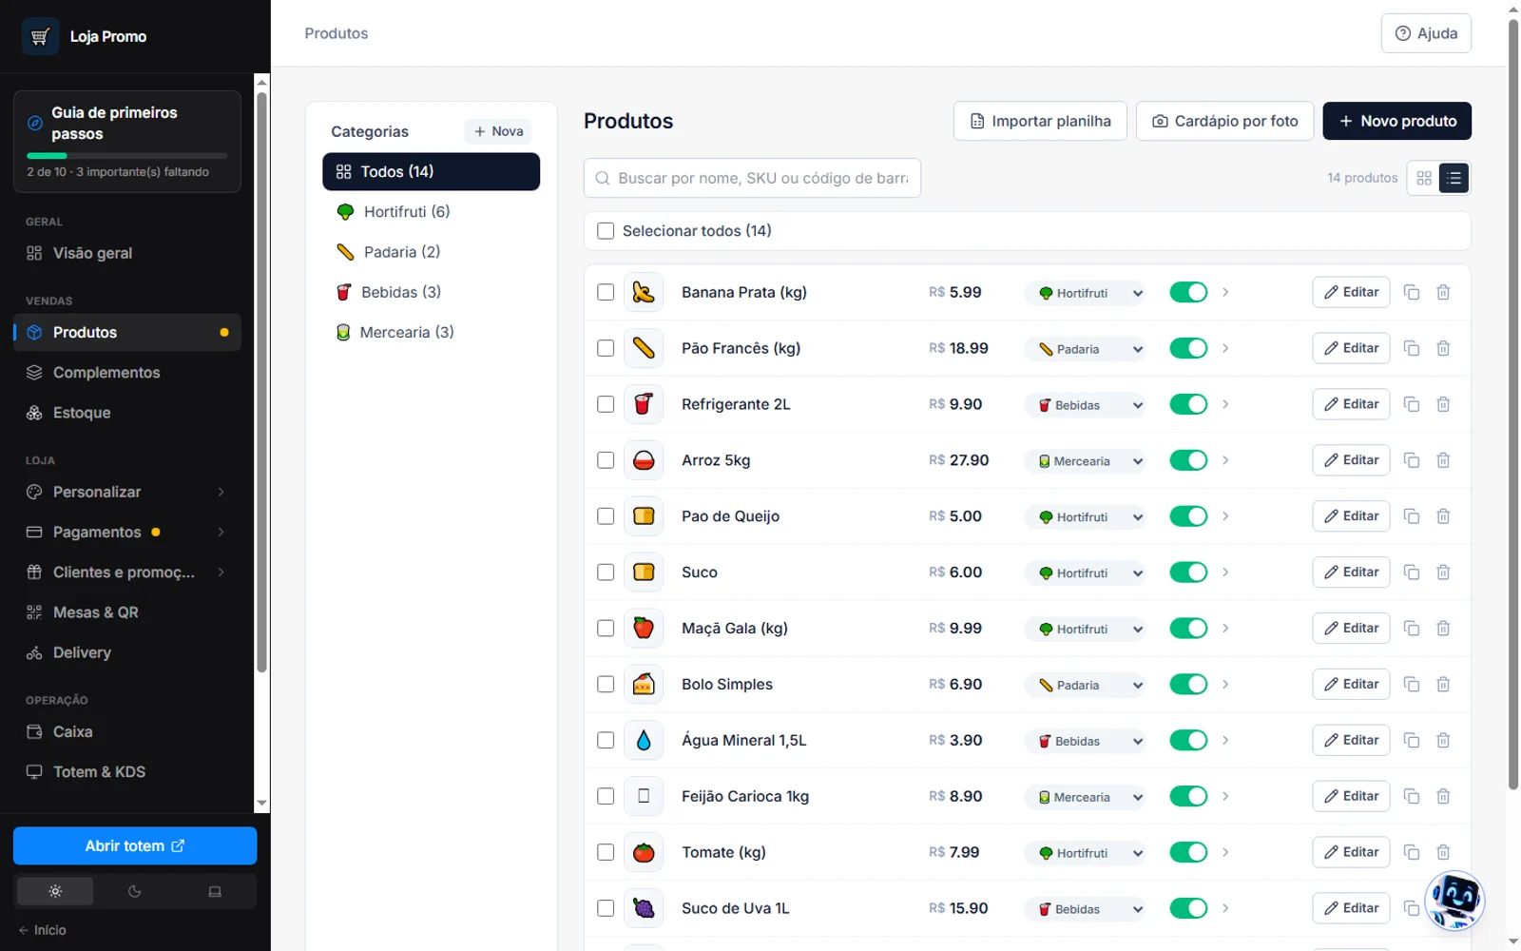Expand the Personalizar sidebar submenu
Viewport: 1521px width, 951px height.
pos(221,492)
